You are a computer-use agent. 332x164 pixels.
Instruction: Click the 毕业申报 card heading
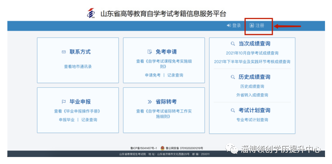coord(80,102)
